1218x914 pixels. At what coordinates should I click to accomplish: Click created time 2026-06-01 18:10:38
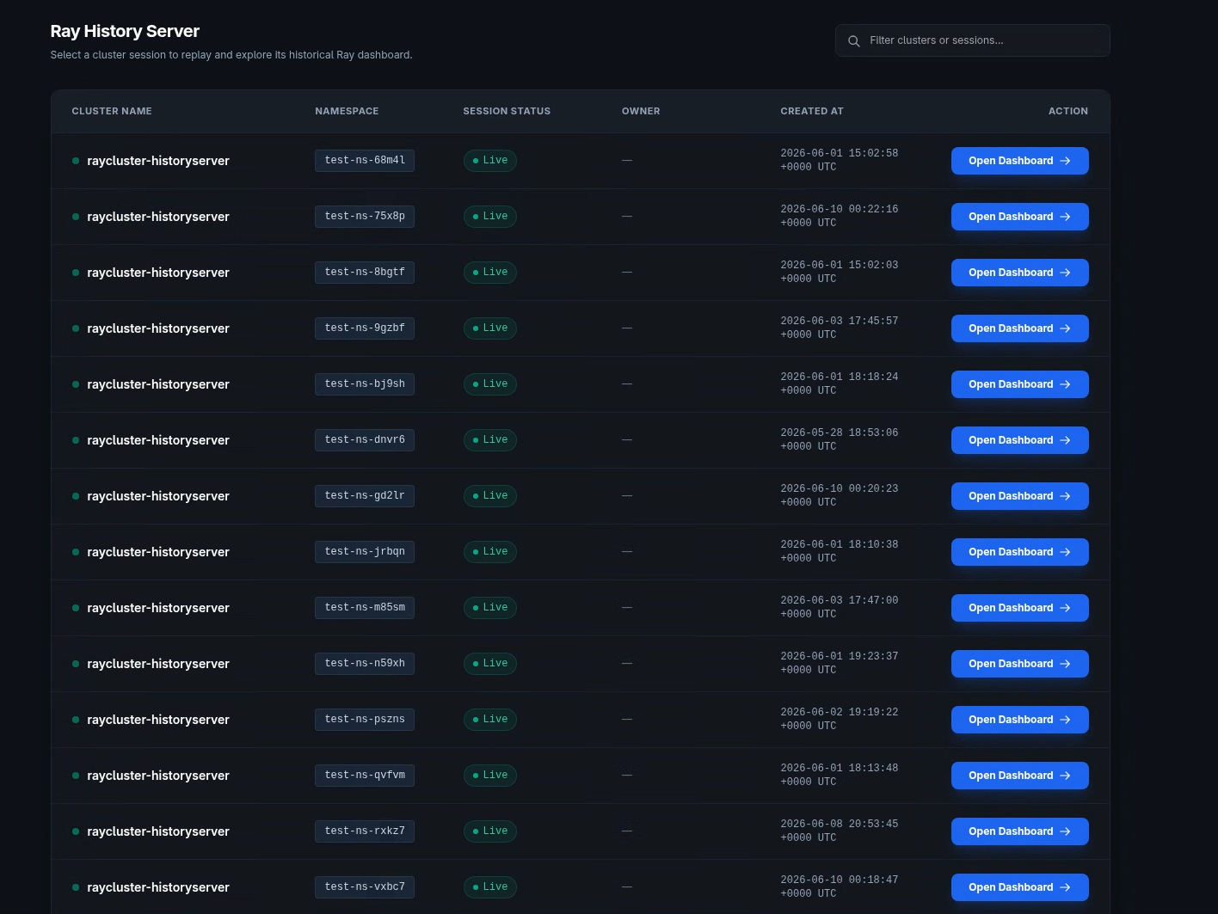click(x=839, y=551)
